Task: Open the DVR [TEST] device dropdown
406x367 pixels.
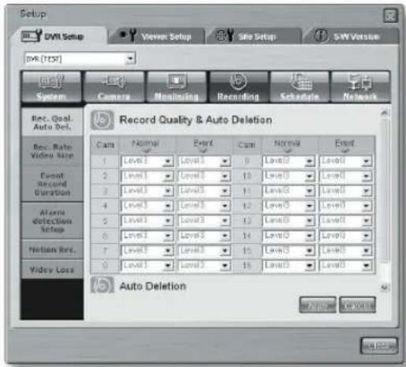Action: tap(80, 58)
